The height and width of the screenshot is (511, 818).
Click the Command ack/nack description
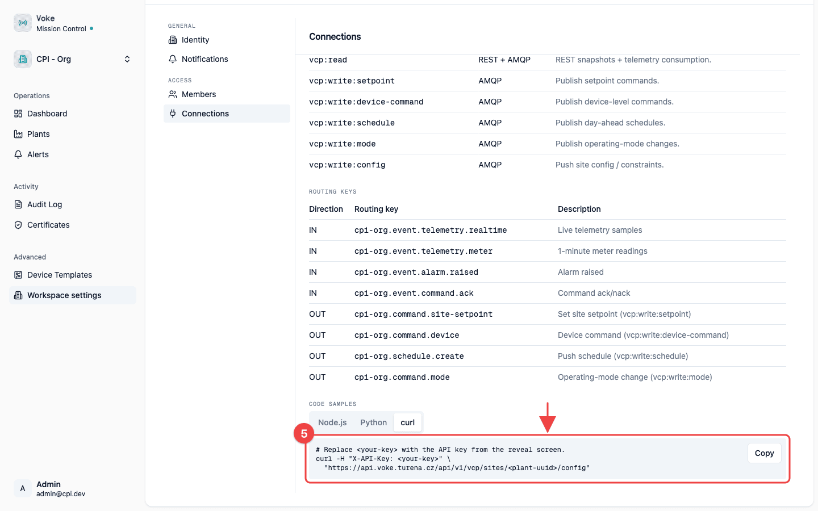click(x=594, y=293)
